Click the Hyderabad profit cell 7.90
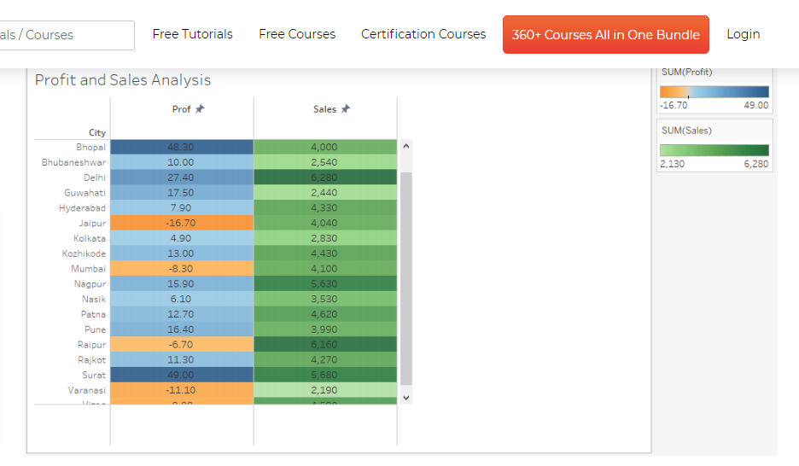 point(182,207)
